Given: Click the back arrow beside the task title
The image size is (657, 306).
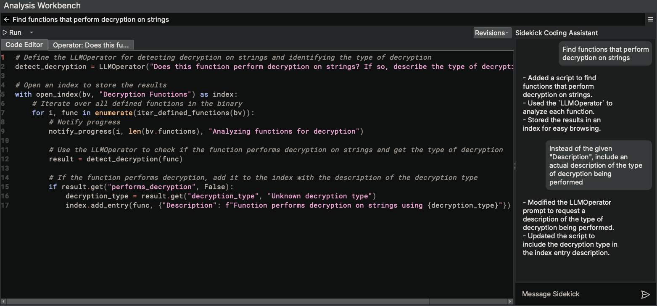Looking at the screenshot, I should tap(6, 19).
